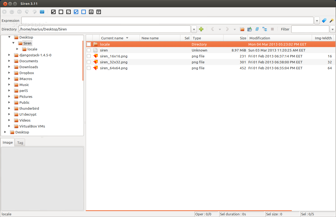Open the Filter dropdown arrow
Viewport: 336px width, 217px height.
[332, 29]
